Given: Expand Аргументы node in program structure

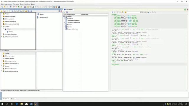Looking at the screenshot, I should (x=64, y=18).
